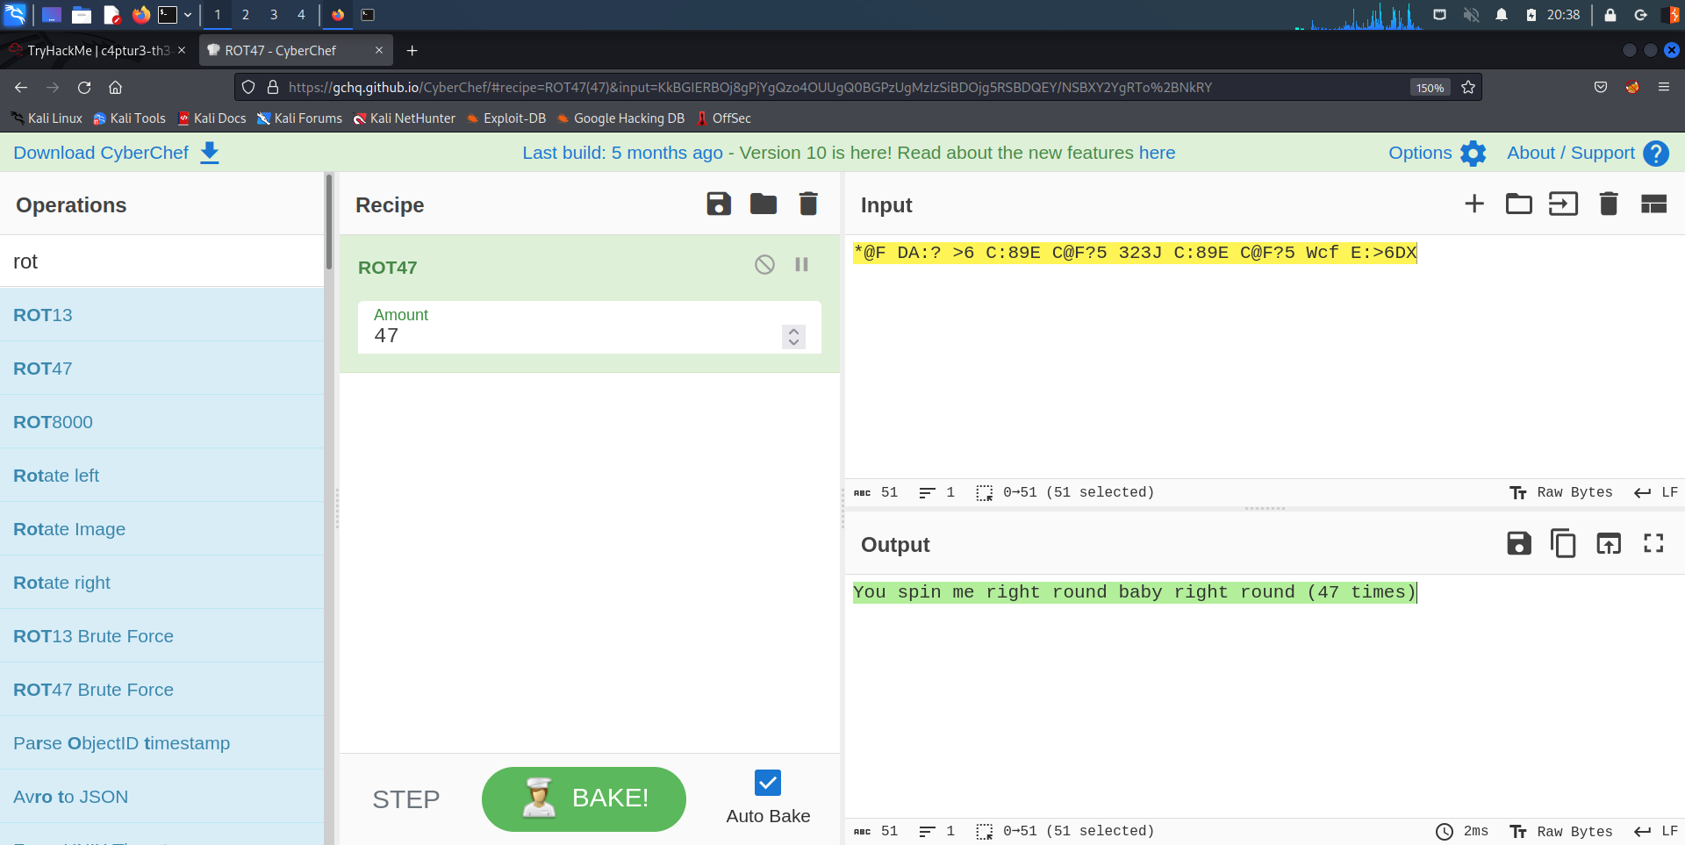The height and width of the screenshot is (845, 1685).
Task: Clear the recipe with trash icon
Action: [x=808, y=204]
